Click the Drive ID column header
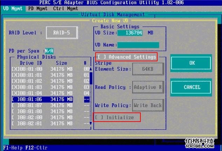The image size is (222, 151). pos(31,63)
